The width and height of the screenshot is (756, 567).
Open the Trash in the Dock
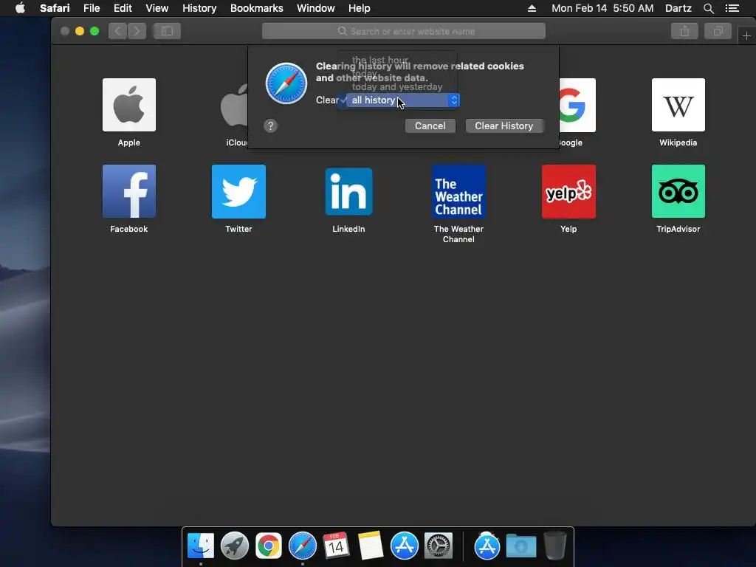(555, 546)
